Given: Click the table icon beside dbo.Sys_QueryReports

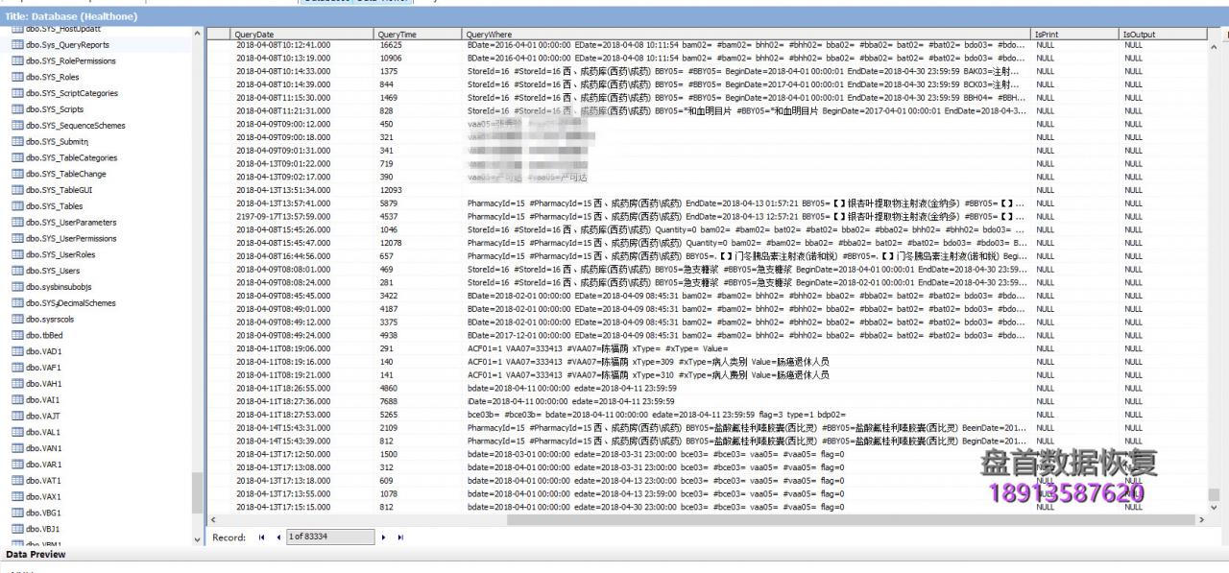Looking at the screenshot, I should 17,45.
